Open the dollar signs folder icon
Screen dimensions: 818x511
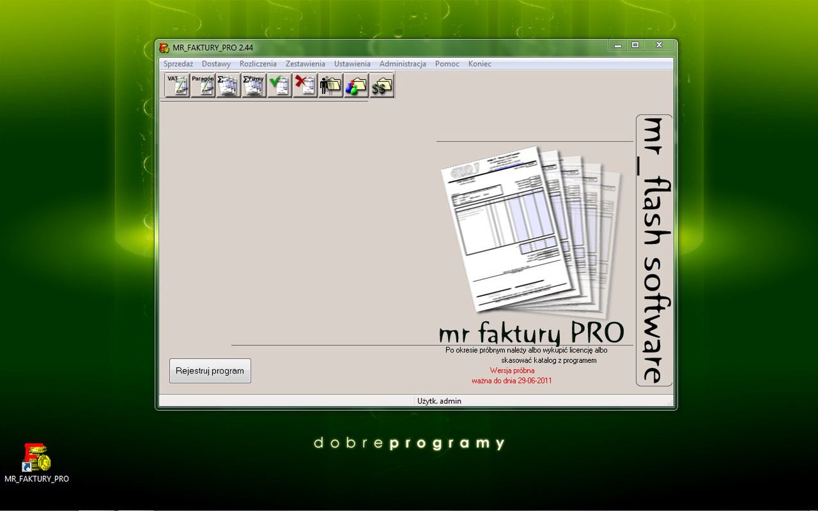point(382,85)
